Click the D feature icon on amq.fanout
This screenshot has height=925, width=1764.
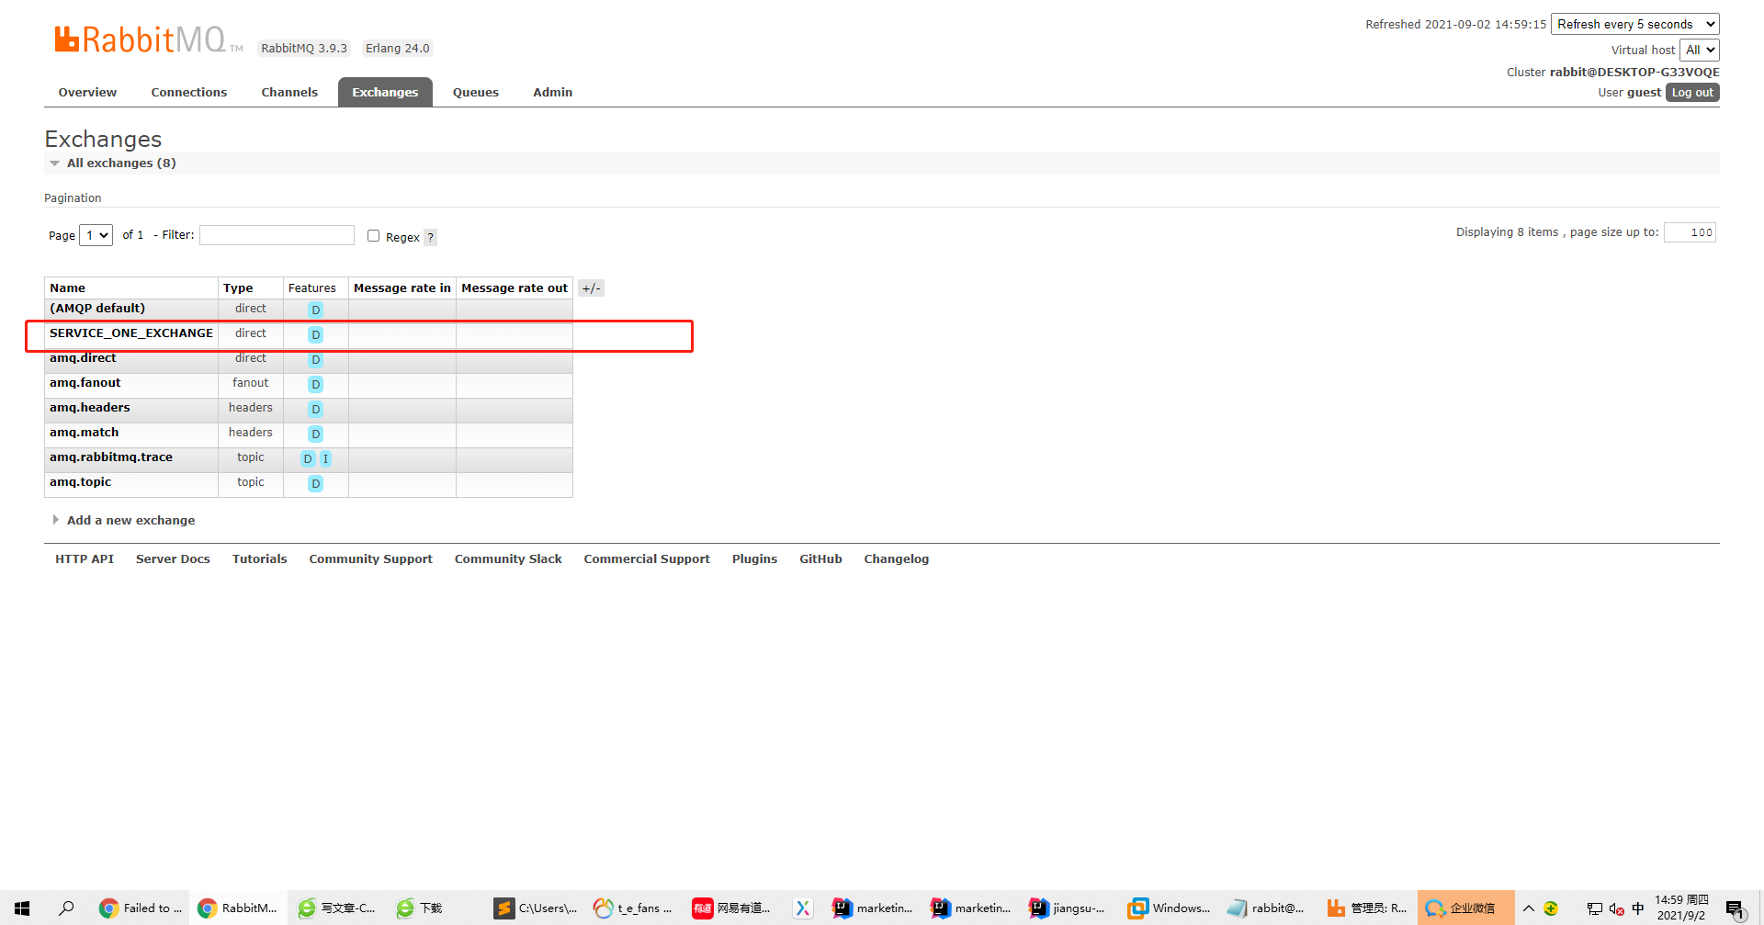(x=315, y=384)
